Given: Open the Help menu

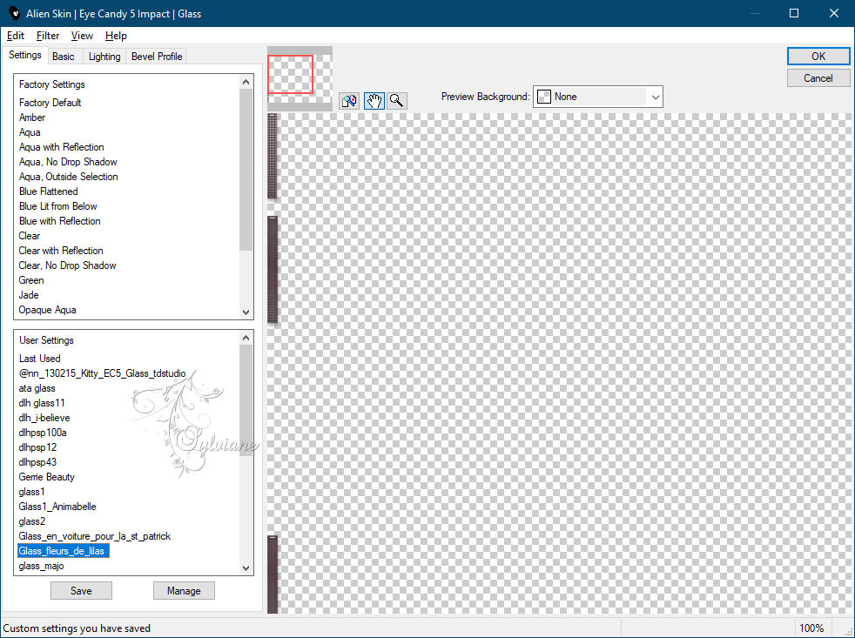Looking at the screenshot, I should pos(116,36).
